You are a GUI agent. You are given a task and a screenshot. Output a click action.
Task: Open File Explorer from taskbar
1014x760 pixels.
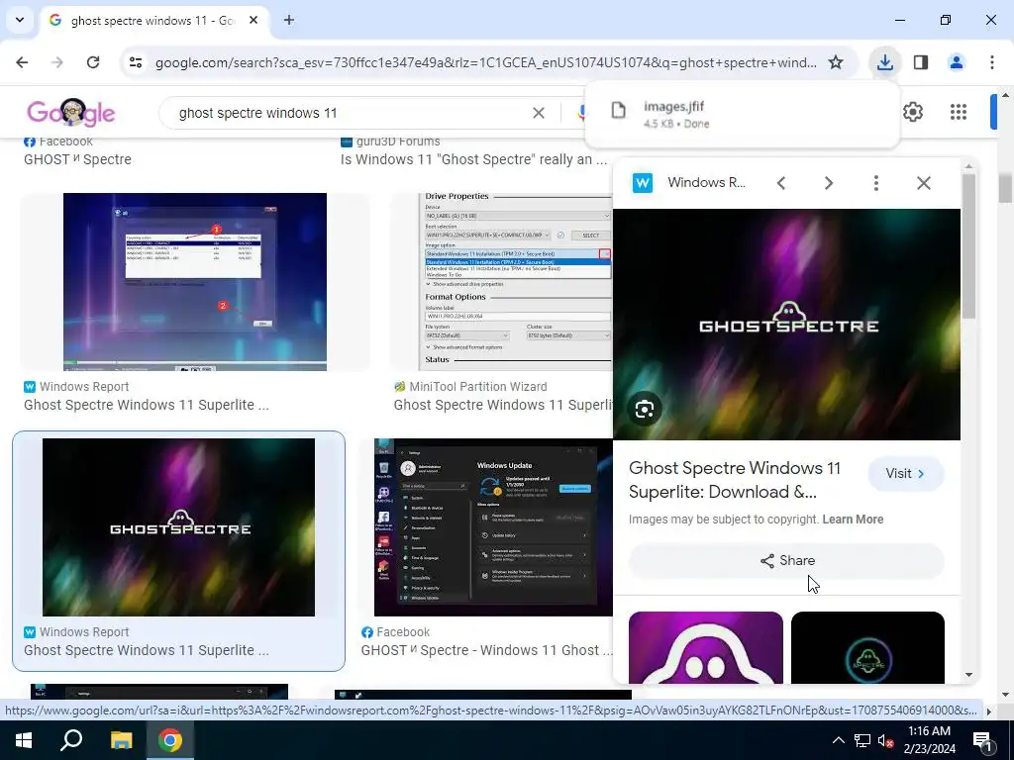click(121, 740)
